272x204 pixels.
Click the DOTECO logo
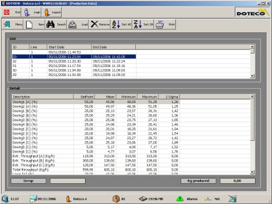[252, 12]
